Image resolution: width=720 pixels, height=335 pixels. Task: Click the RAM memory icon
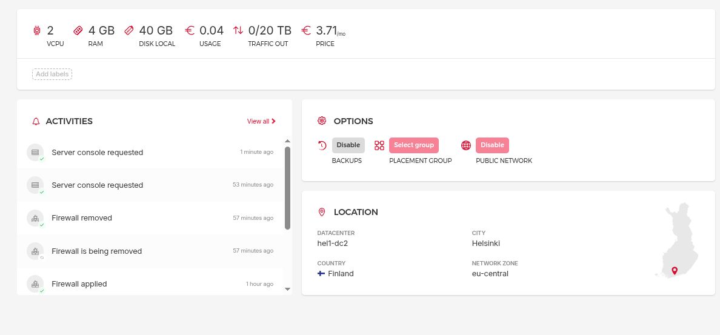click(78, 30)
